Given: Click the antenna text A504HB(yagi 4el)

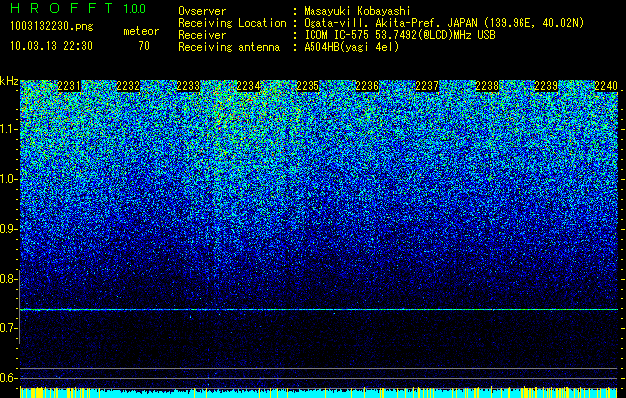Looking at the screenshot, I should (351, 47).
